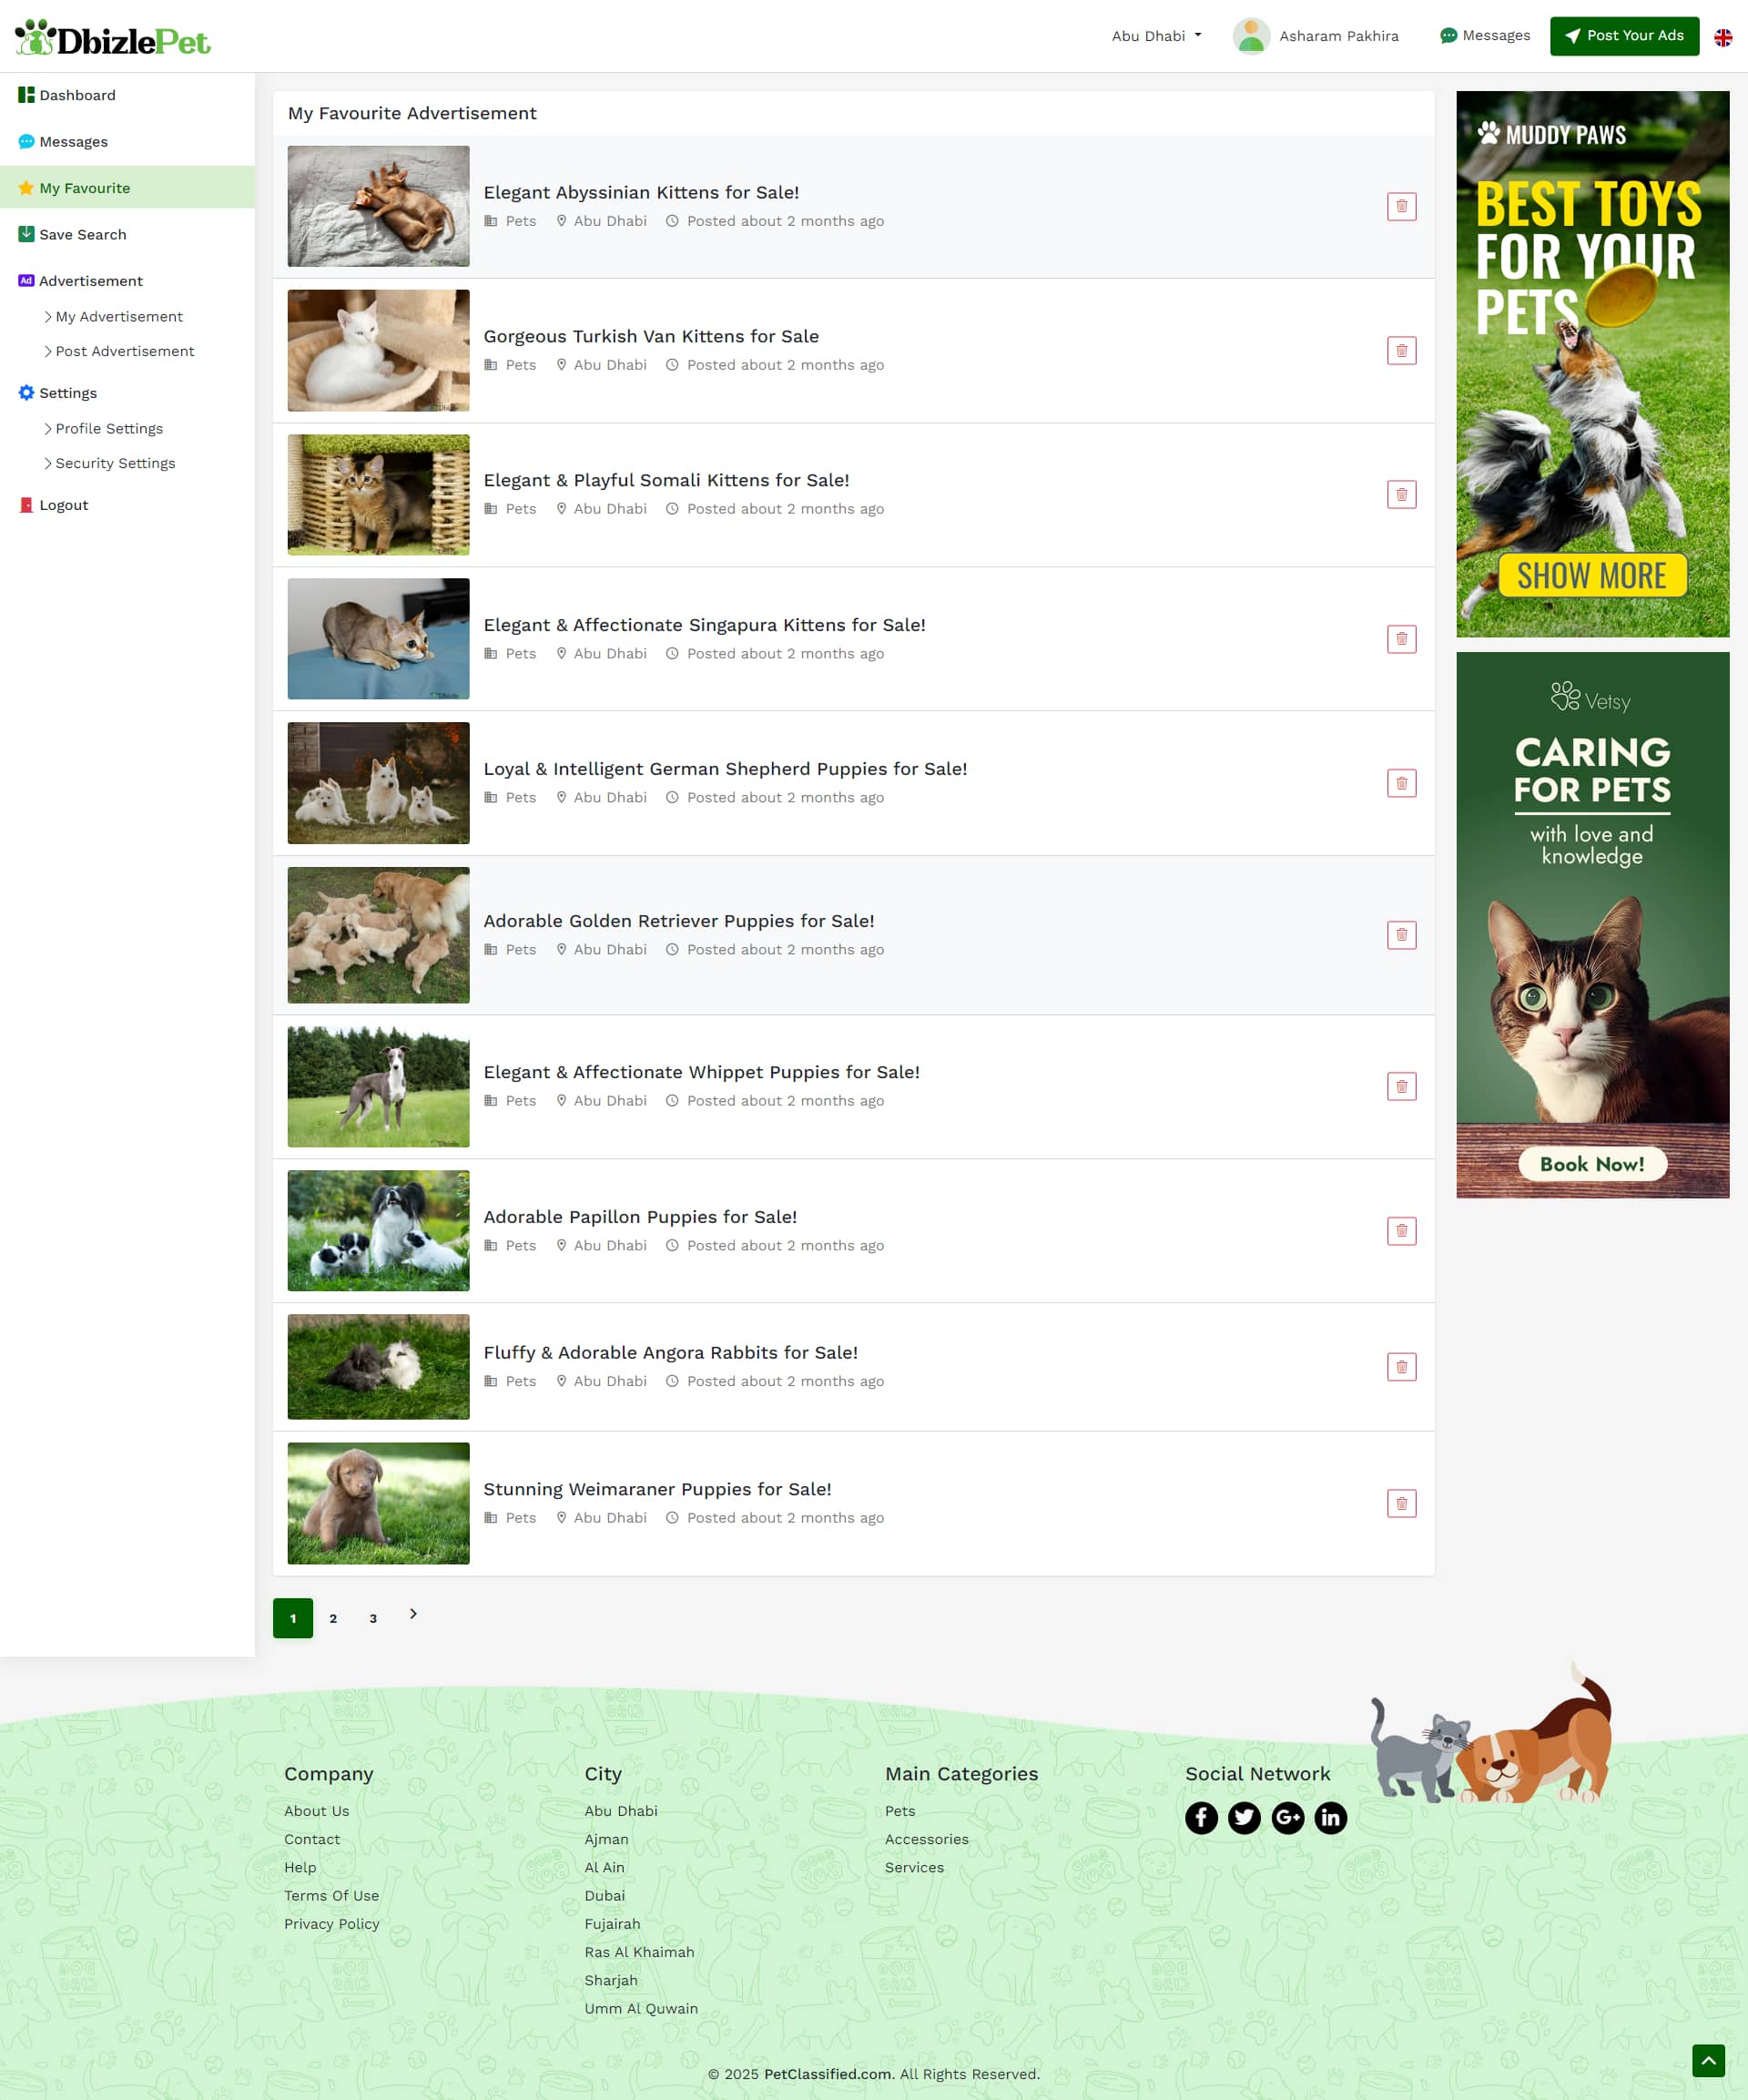Select Ras Al Khaimah footer city

[x=639, y=1952]
